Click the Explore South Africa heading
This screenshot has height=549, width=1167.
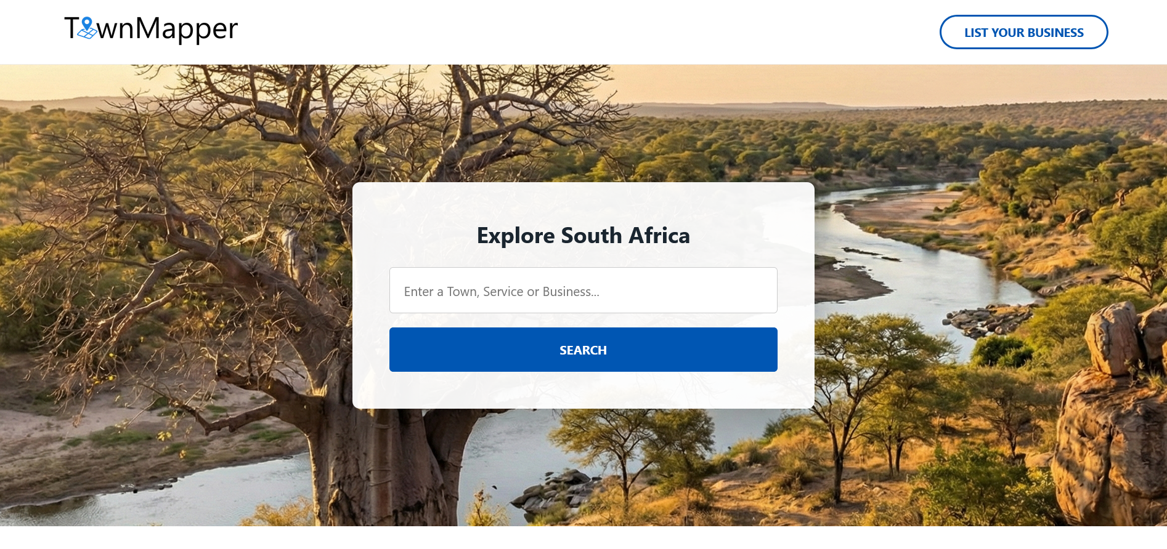tap(583, 236)
